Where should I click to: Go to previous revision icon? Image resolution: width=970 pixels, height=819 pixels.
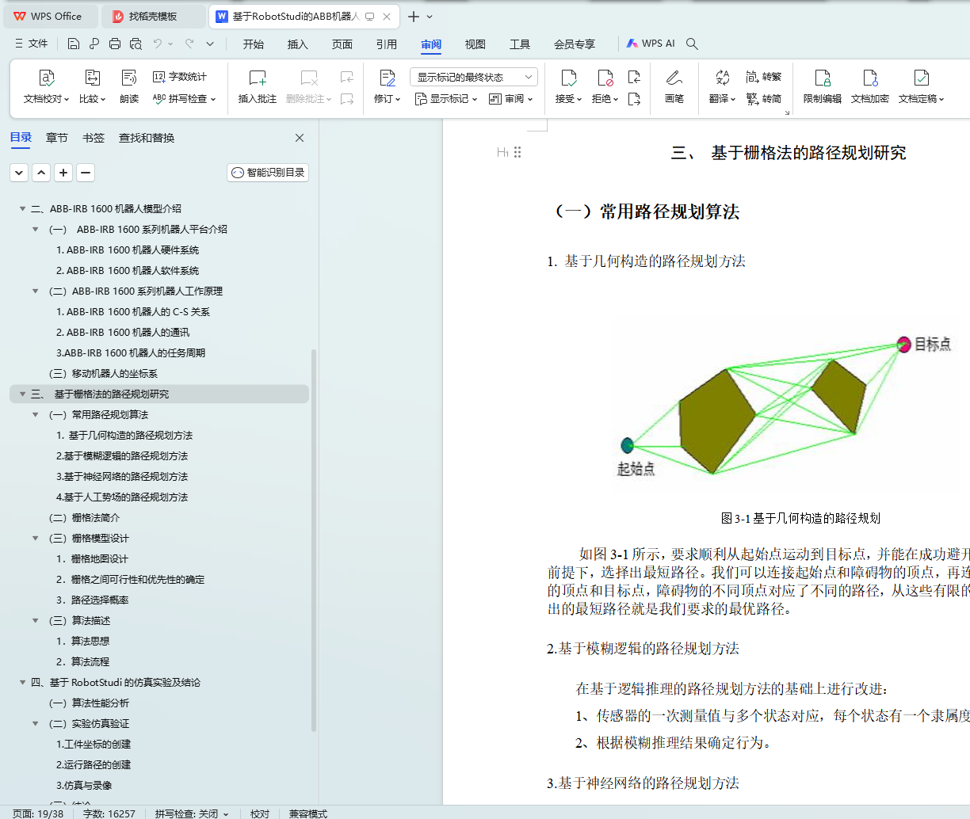pos(634,77)
